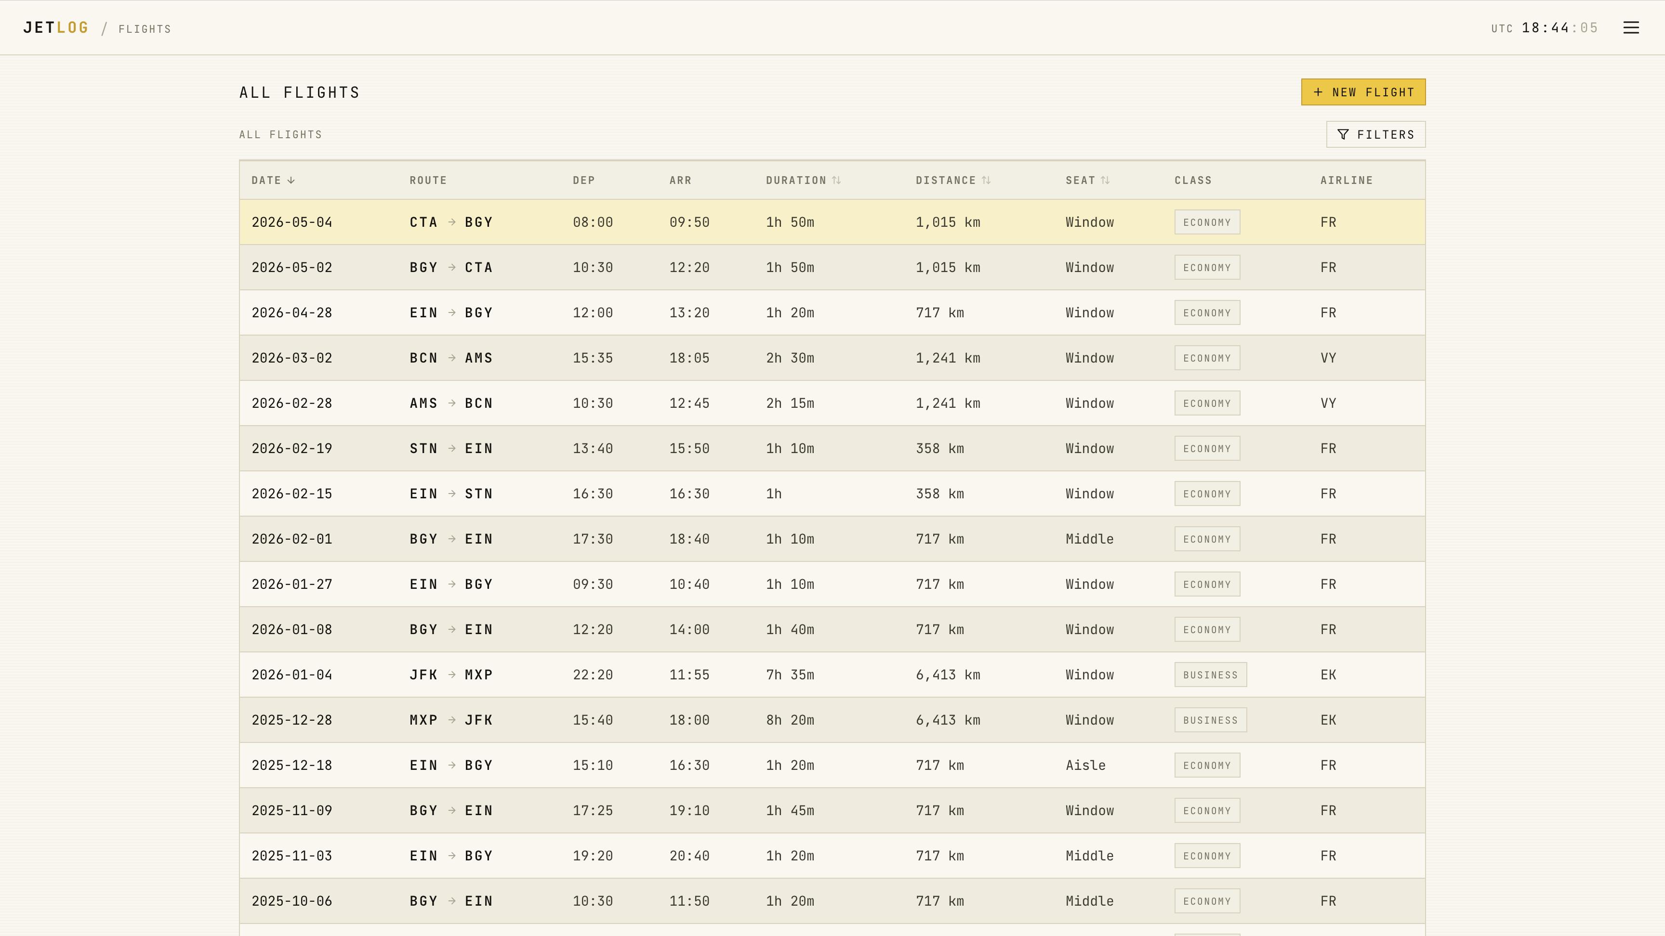Click VY airline on 2026-03-02 row
Screen dimensions: 1665x936
click(1328, 358)
